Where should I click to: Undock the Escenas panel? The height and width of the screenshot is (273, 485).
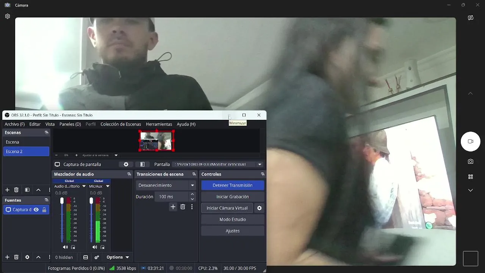coord(47,133)
